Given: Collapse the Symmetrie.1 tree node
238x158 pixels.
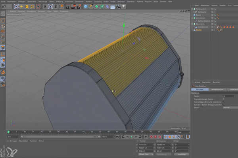Looking at the screenshot, I should click(x=192, y=9).
